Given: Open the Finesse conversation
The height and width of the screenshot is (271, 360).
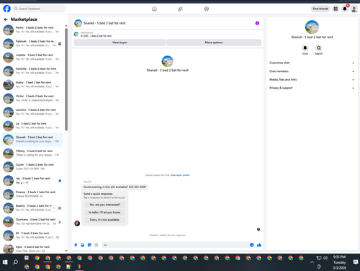Looking at the screenshot, I should [x=32, y=194].
